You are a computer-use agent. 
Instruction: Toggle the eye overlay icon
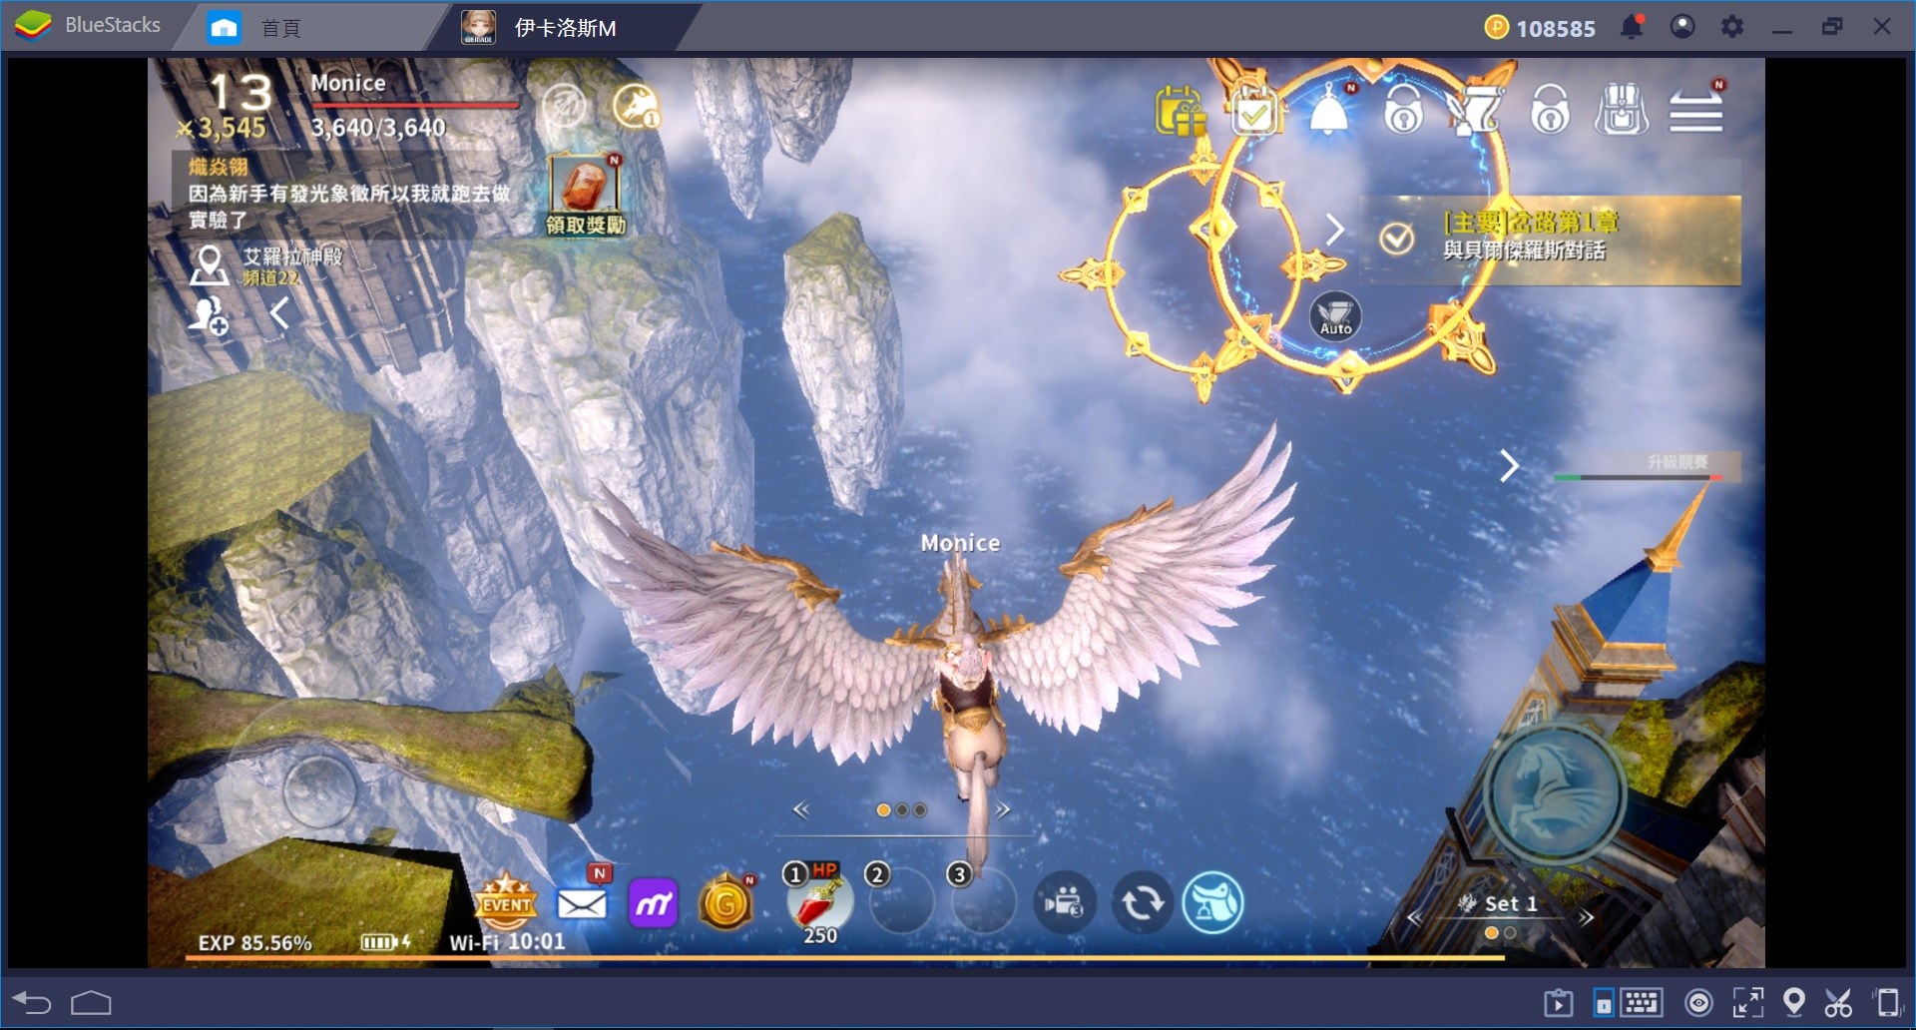pos(1698,1002)
